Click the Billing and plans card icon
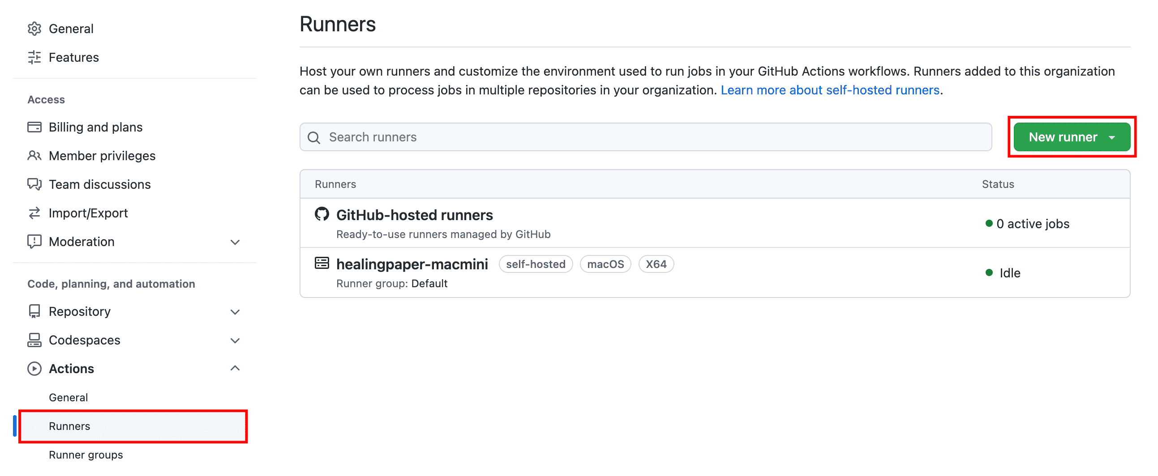This screenshot has height=476, width=1158. coord(34,127)
